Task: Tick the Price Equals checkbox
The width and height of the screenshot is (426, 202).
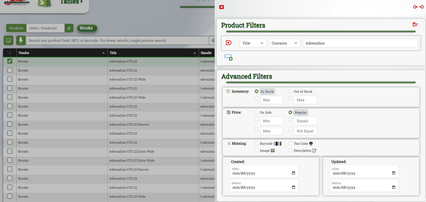Action: [x=290, y=119]
